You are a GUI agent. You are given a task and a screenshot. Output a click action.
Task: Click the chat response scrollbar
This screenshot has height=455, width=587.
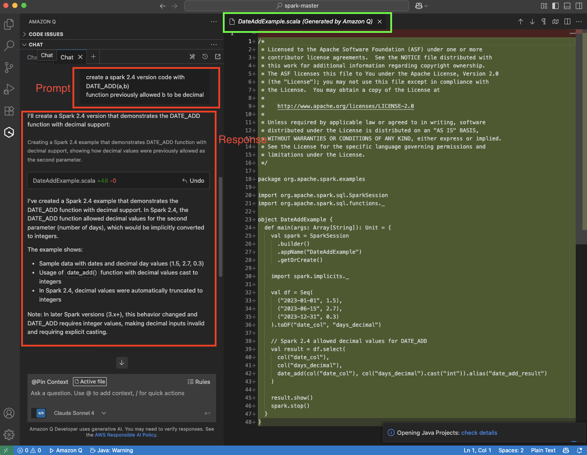220,226
